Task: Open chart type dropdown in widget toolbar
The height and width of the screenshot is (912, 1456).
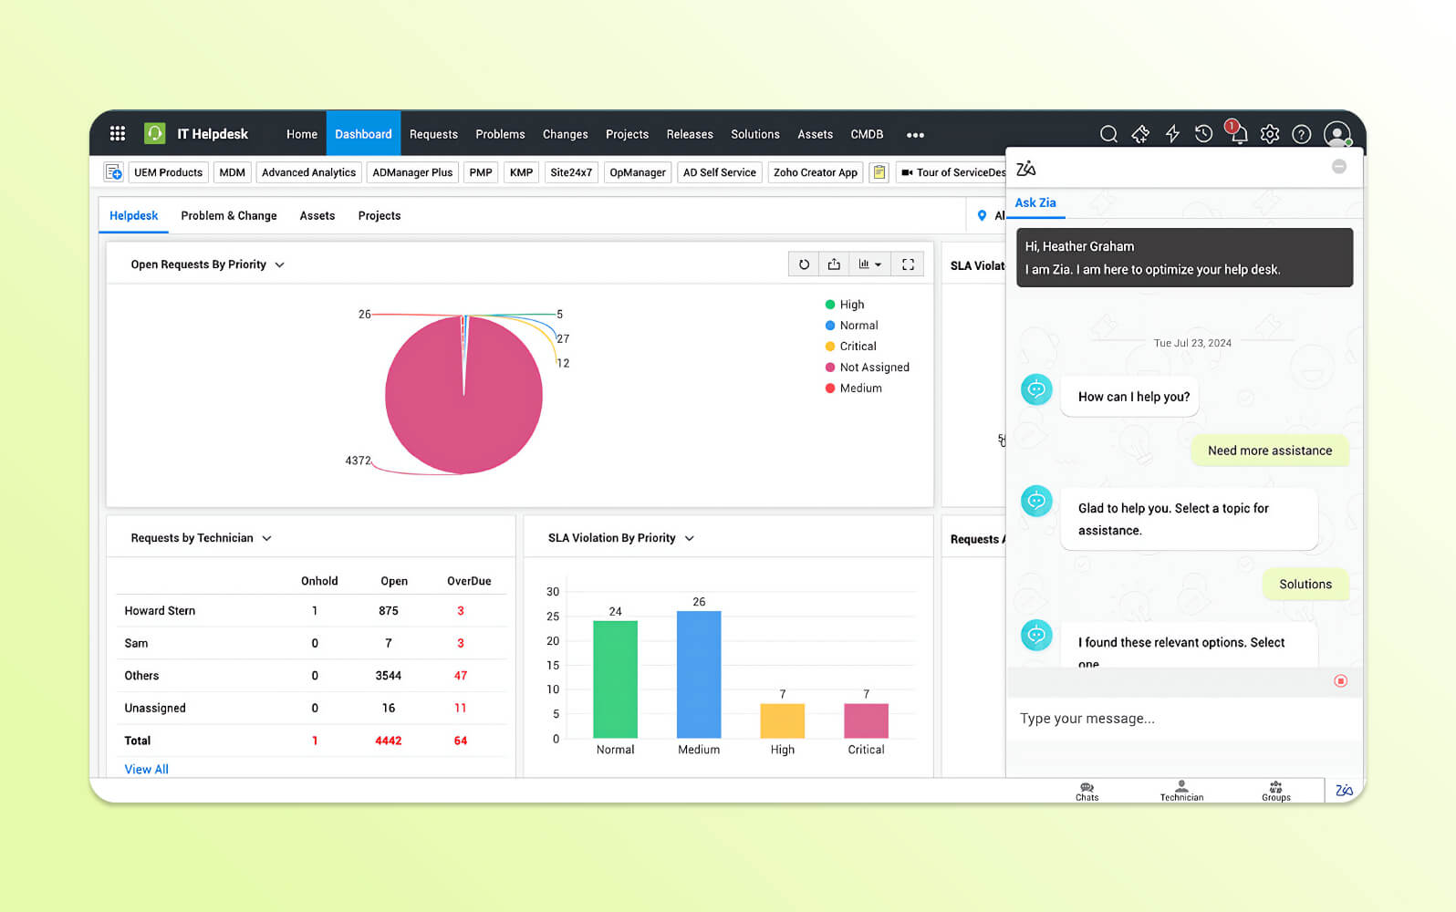Action: [x=870, y=264]
